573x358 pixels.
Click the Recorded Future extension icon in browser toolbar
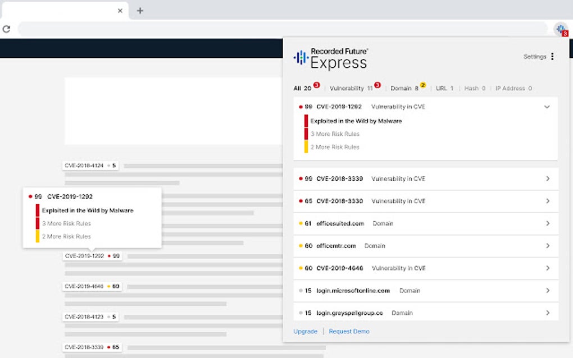point(560,29)
